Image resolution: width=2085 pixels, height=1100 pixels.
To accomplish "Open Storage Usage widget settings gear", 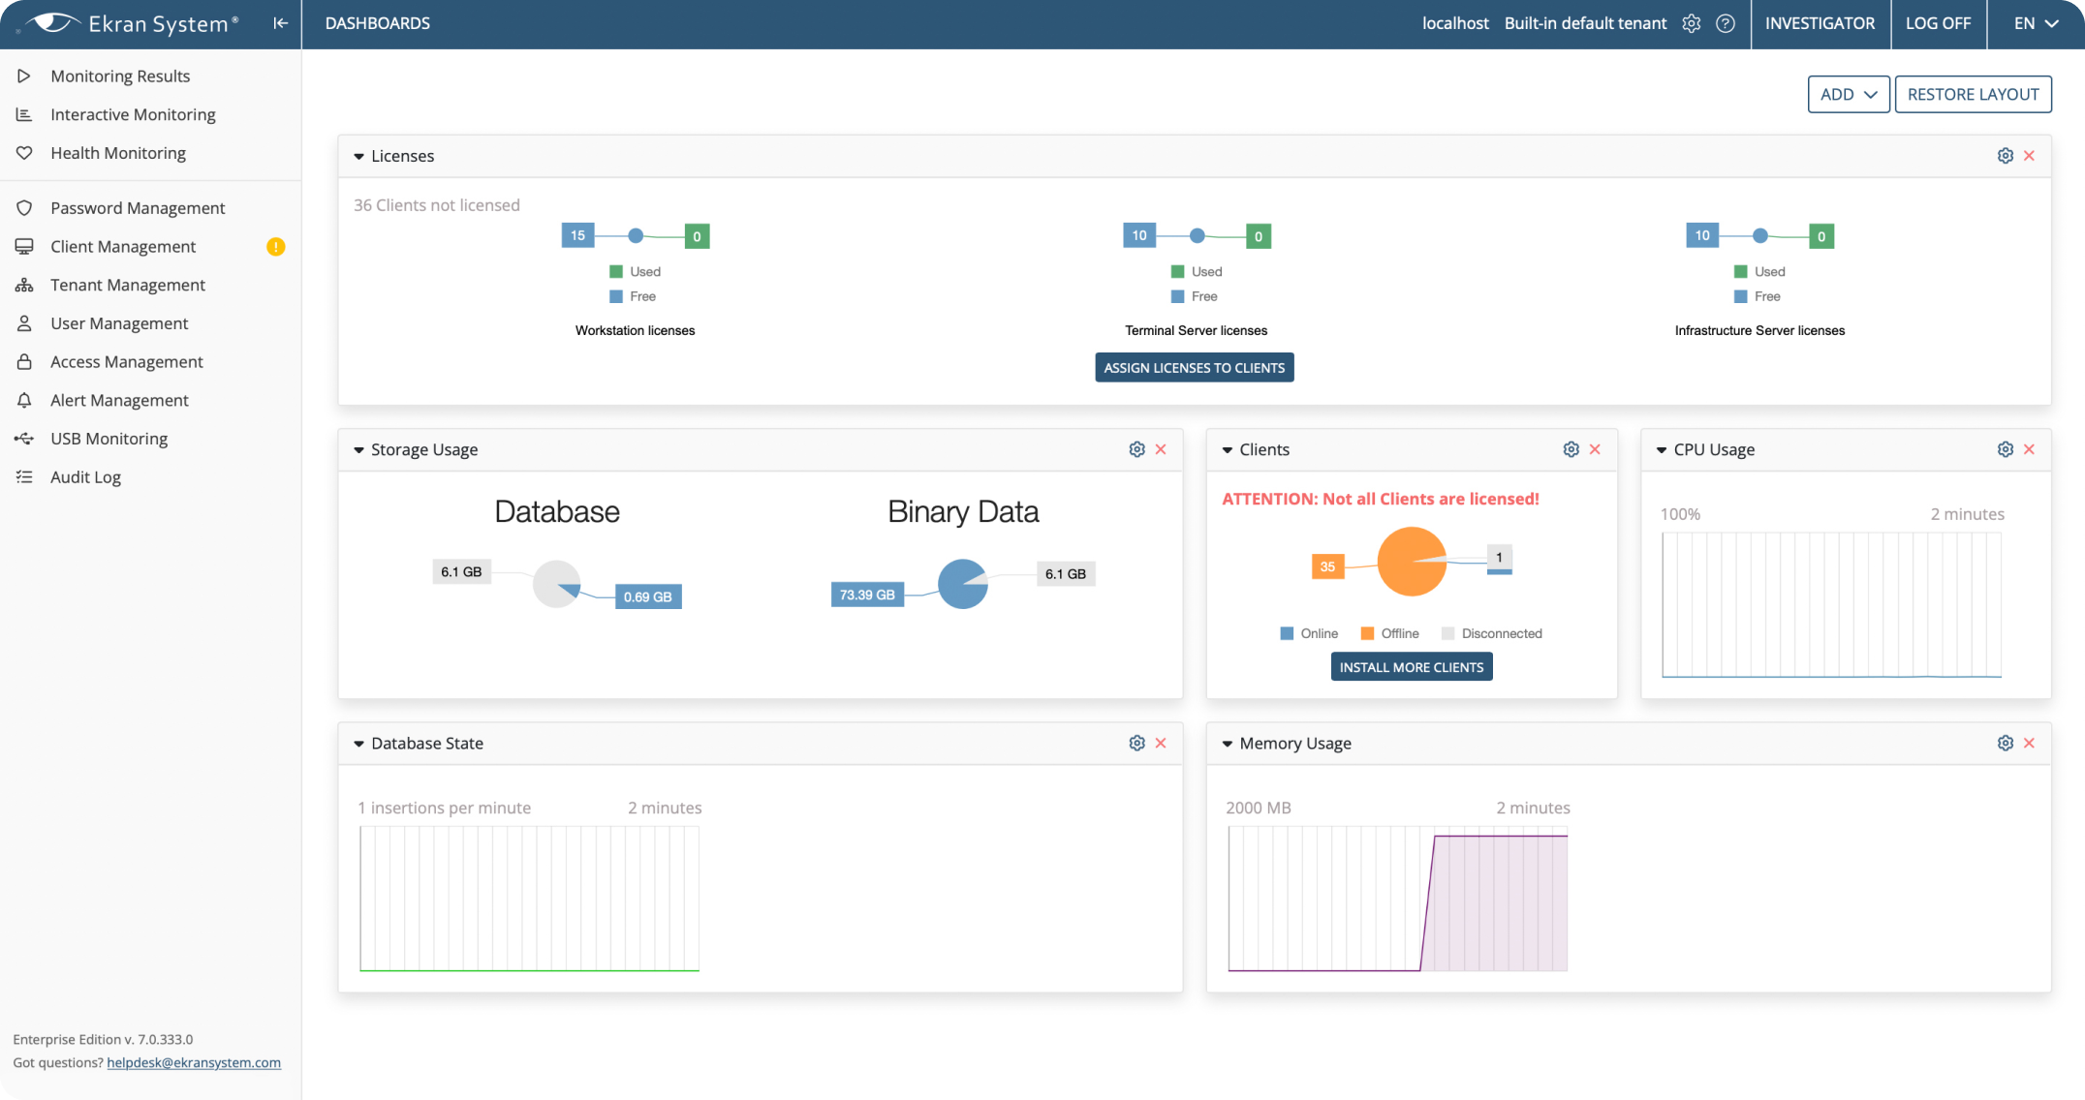I will [x=1137, y=449].
